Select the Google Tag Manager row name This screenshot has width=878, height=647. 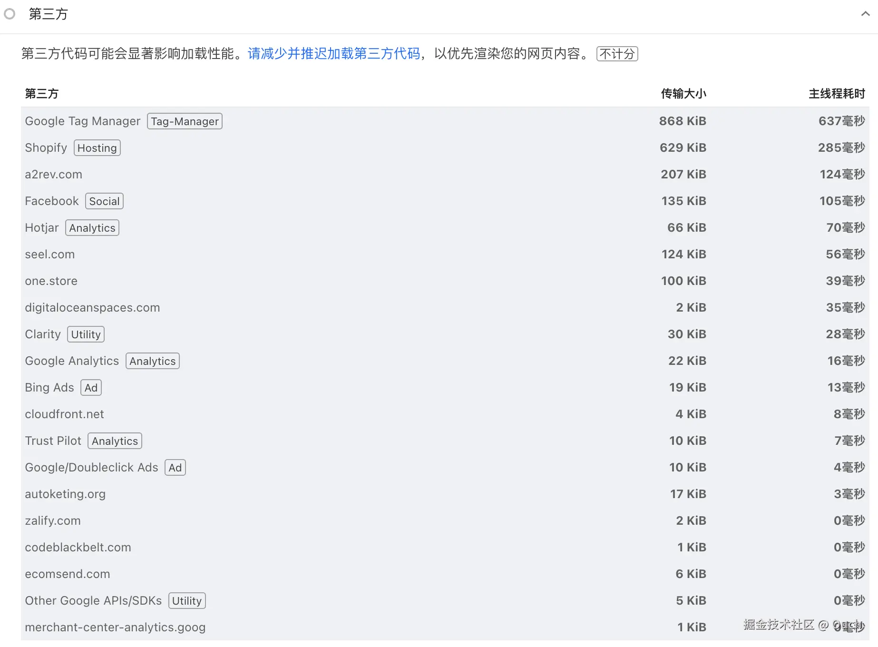tap(83, 121)
